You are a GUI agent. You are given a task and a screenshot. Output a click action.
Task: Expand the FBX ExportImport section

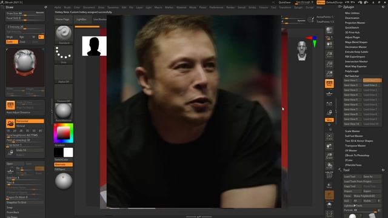pyautogui.click(x=355, y=56)
